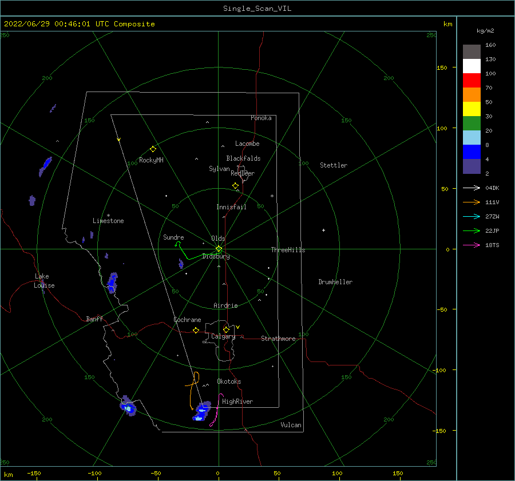Click the storm cell south of Banff
This screenshot has height=481, width=515.
click(x=128, y=406)
